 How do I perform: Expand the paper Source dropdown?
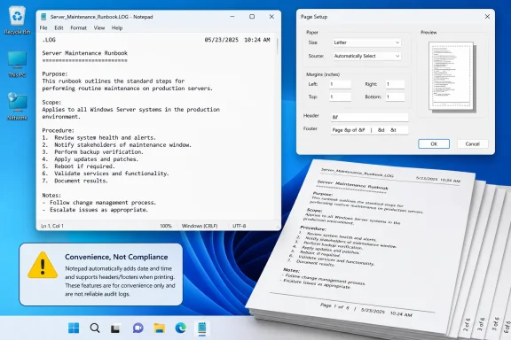pyautogui.click(x=366, y=56)
